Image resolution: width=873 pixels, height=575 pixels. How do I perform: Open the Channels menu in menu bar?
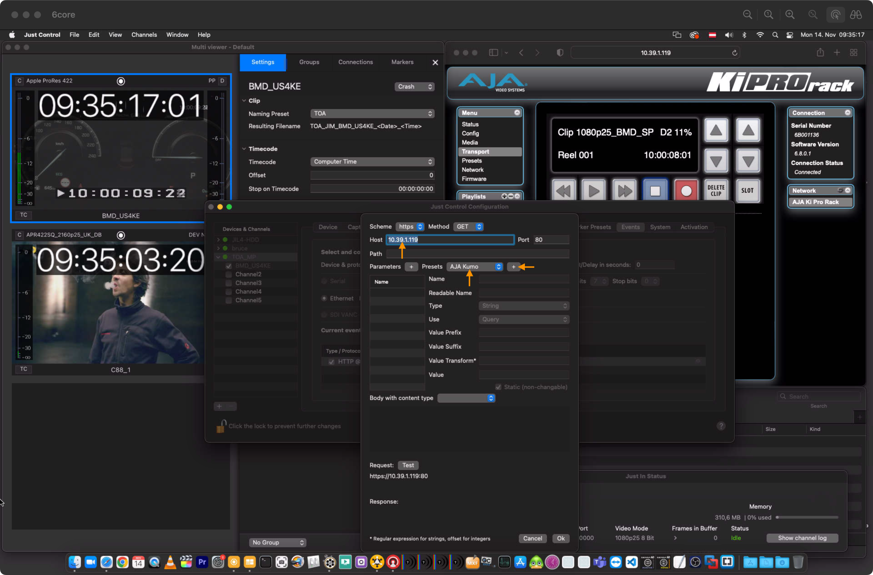click(144, 34)
